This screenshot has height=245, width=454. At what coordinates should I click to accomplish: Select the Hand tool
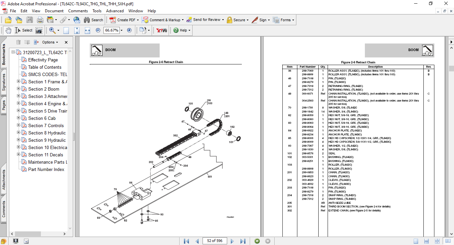click(x=8, y=30)
